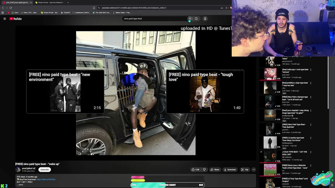Select the 'new environment' end-screen video card
Image resolution: width=335 pixels, height=188 pixels.
click(x=65, y=91)
